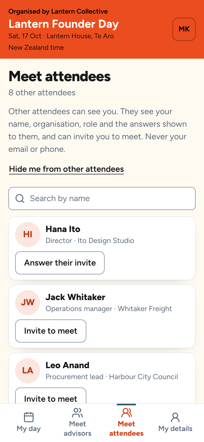Select the HI avatar of Hana Ito
Image resolution: width=204 pixels, height=442 pixels.
28,235
